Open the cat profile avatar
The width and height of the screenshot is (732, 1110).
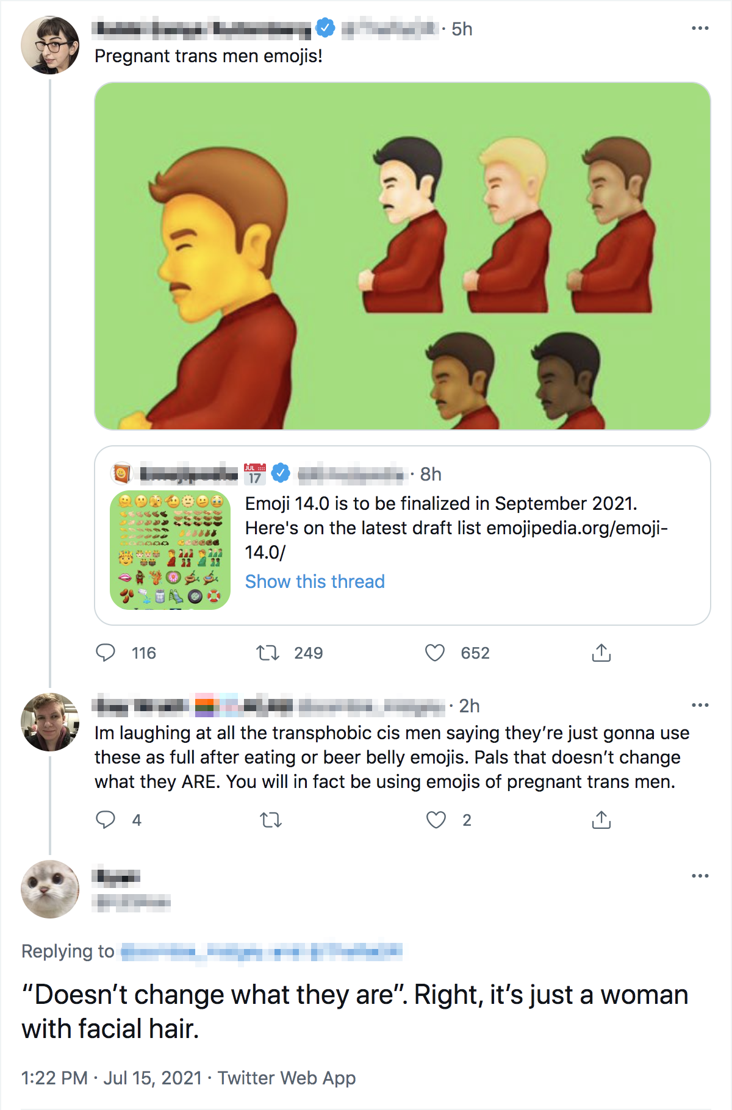click(x=50, y=889)
